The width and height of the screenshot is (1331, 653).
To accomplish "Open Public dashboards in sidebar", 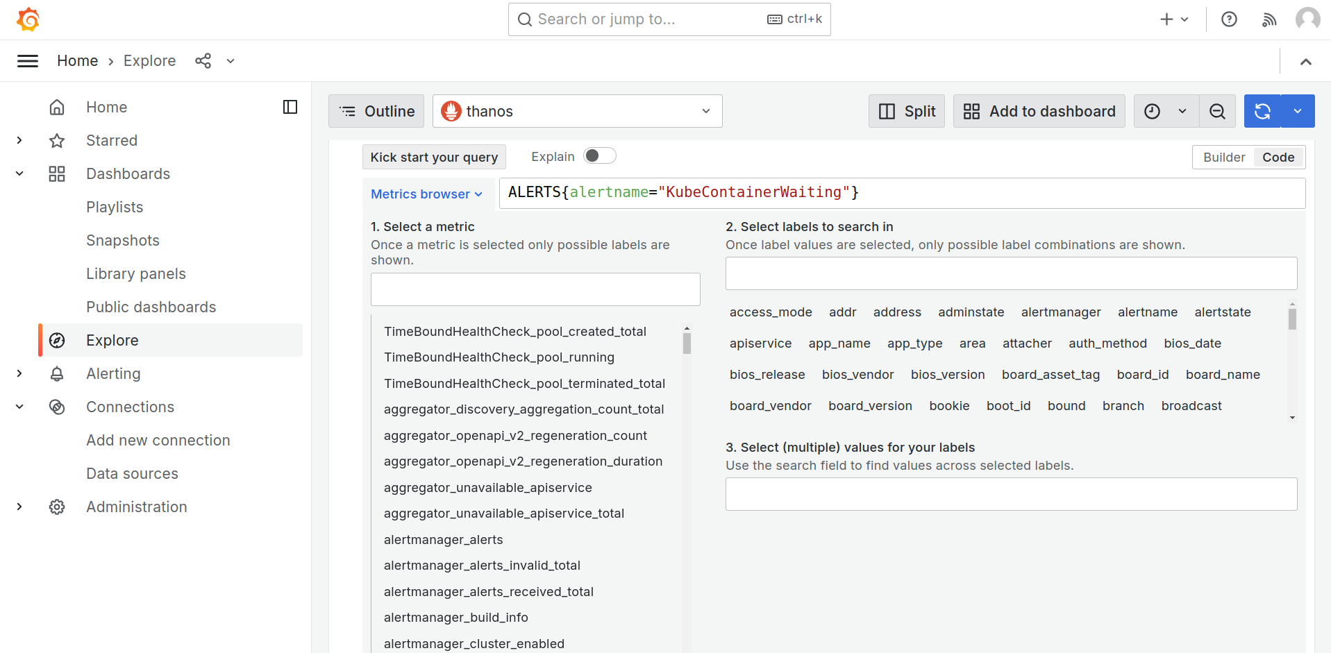I will pyautogui.click(x=151, y=307).
